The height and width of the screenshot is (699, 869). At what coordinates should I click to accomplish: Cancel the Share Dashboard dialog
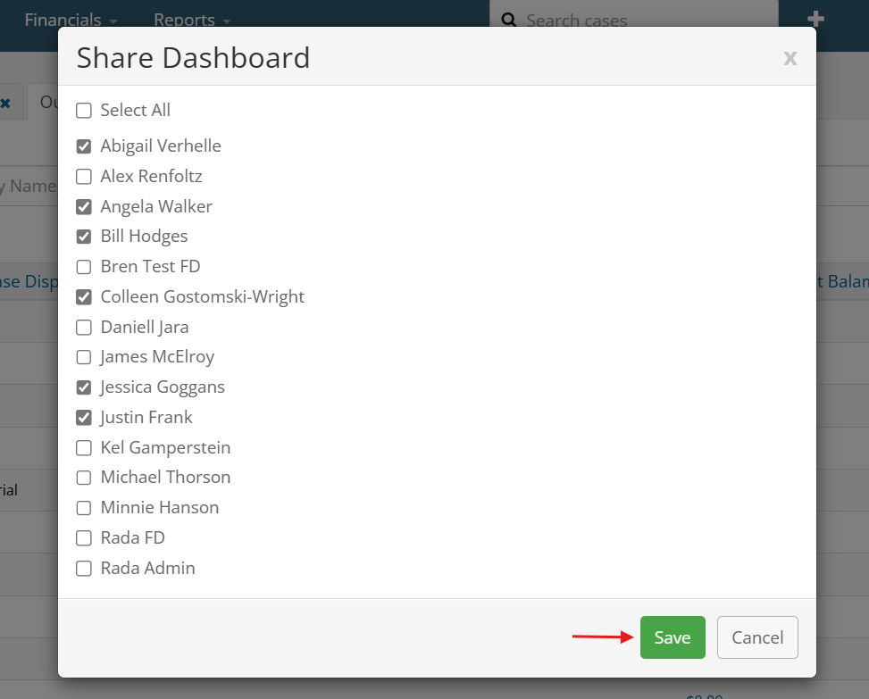tap(757, 637)
